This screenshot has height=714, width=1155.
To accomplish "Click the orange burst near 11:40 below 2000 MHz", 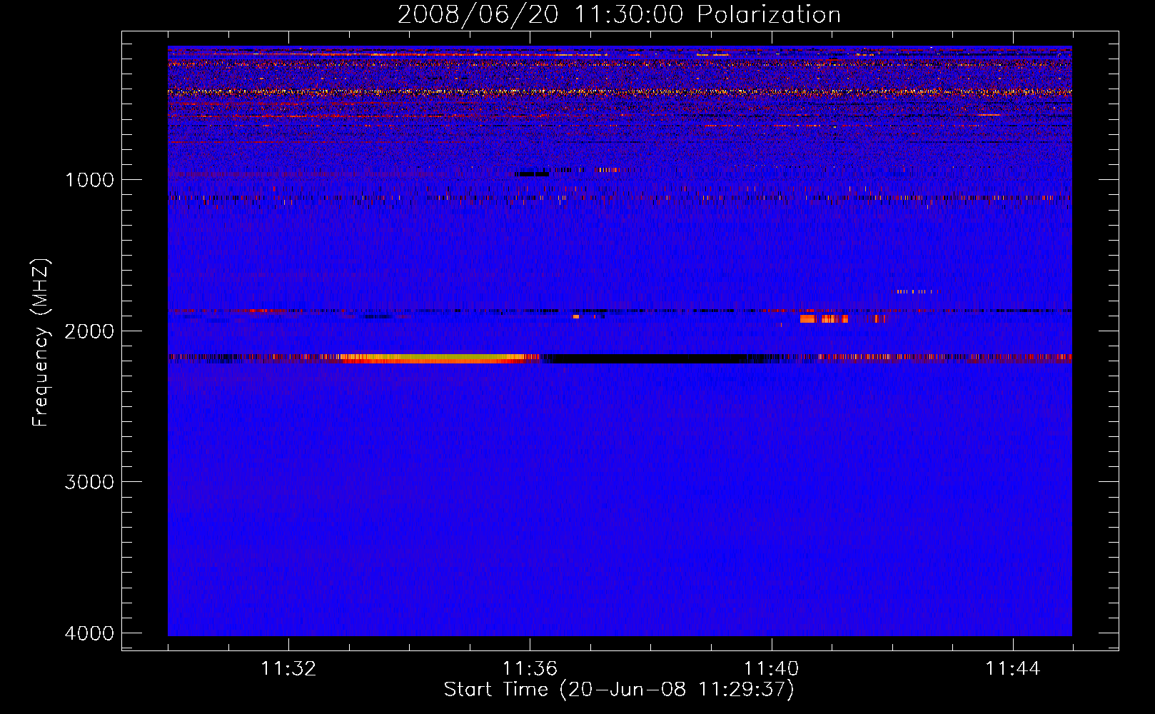I will (x=824, y=318).
